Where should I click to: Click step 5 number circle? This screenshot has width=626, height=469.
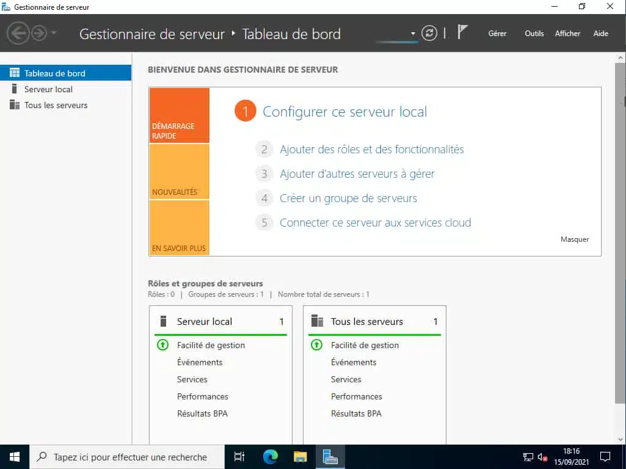point(264,222)
